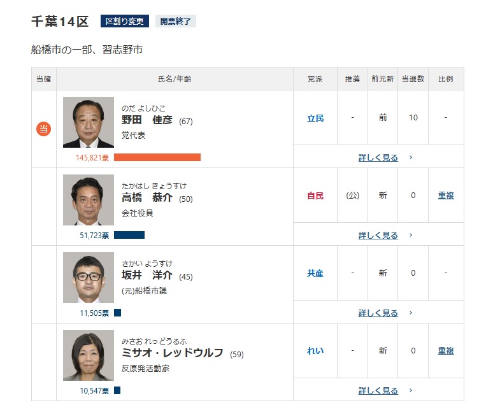Click the orange vote bar for 野田佳彦
Image resolution: width=486 pixels, height=412 pixels.
(157, 157)
